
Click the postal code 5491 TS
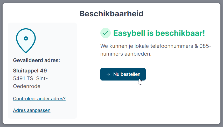[23, 78]
